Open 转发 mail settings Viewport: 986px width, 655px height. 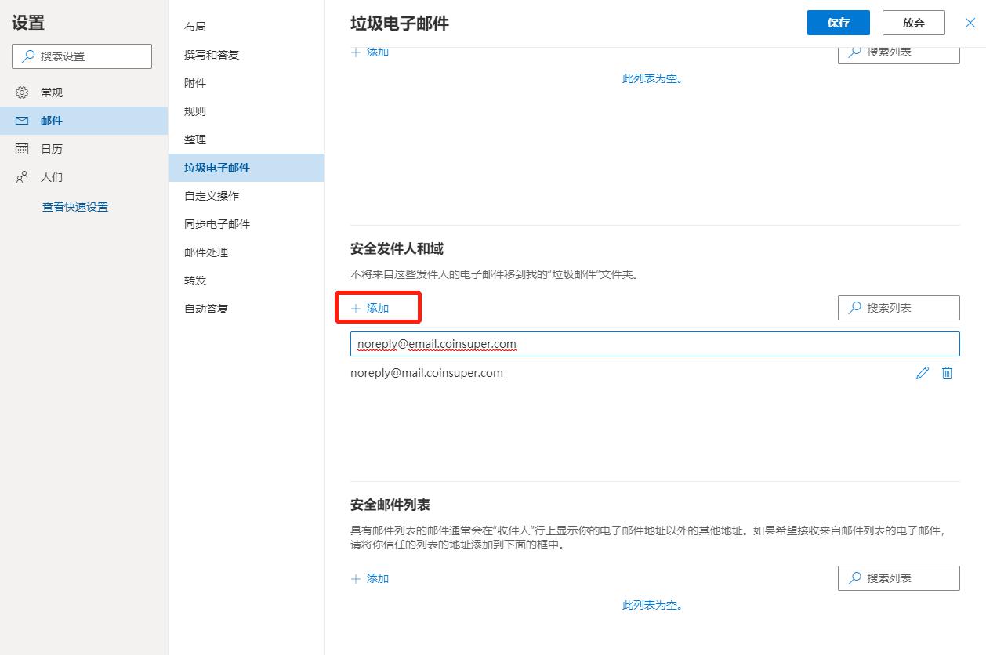pyautogui.click(x=246, y=280)
